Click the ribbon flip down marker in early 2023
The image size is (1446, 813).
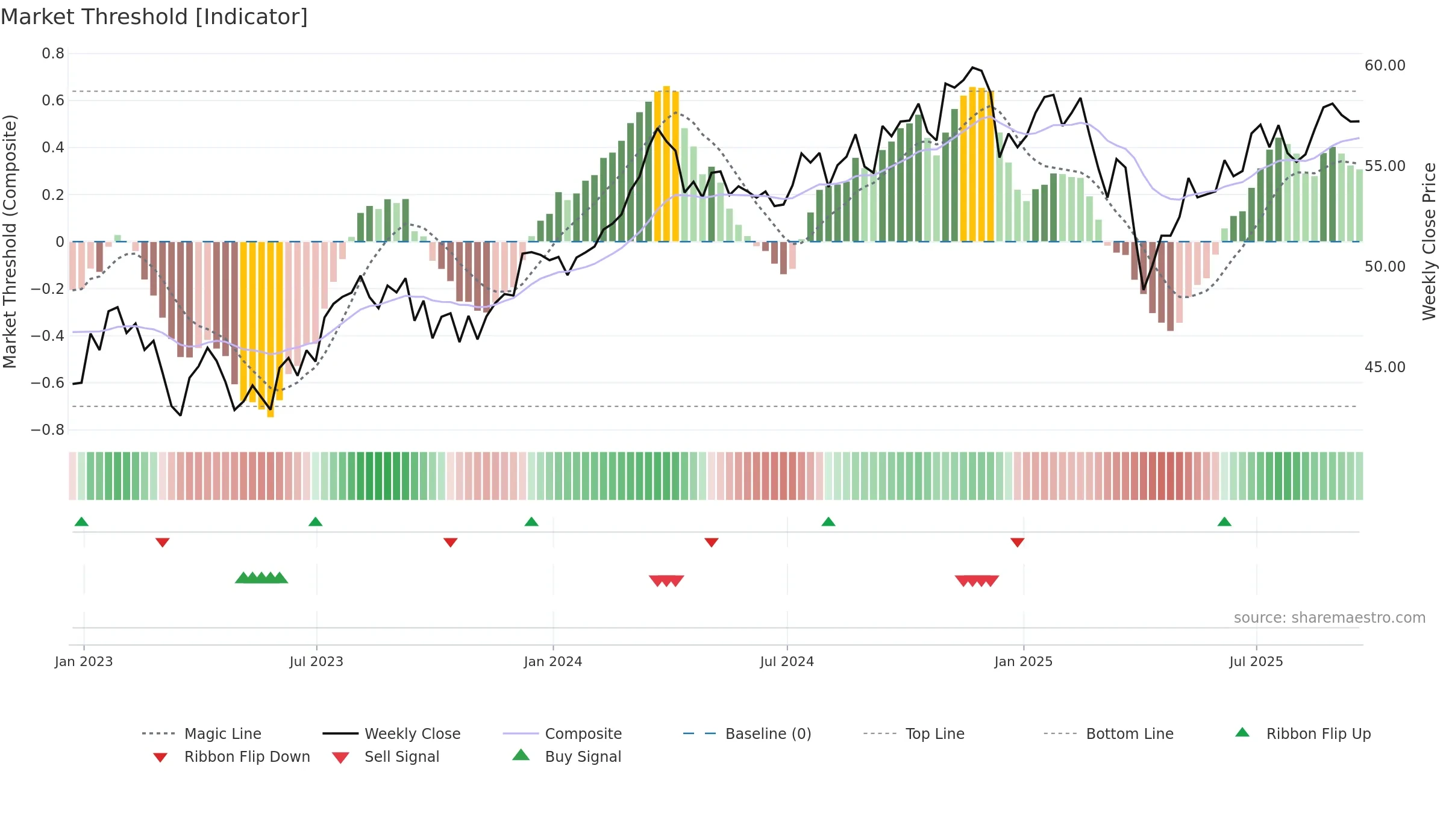(162, 543)
